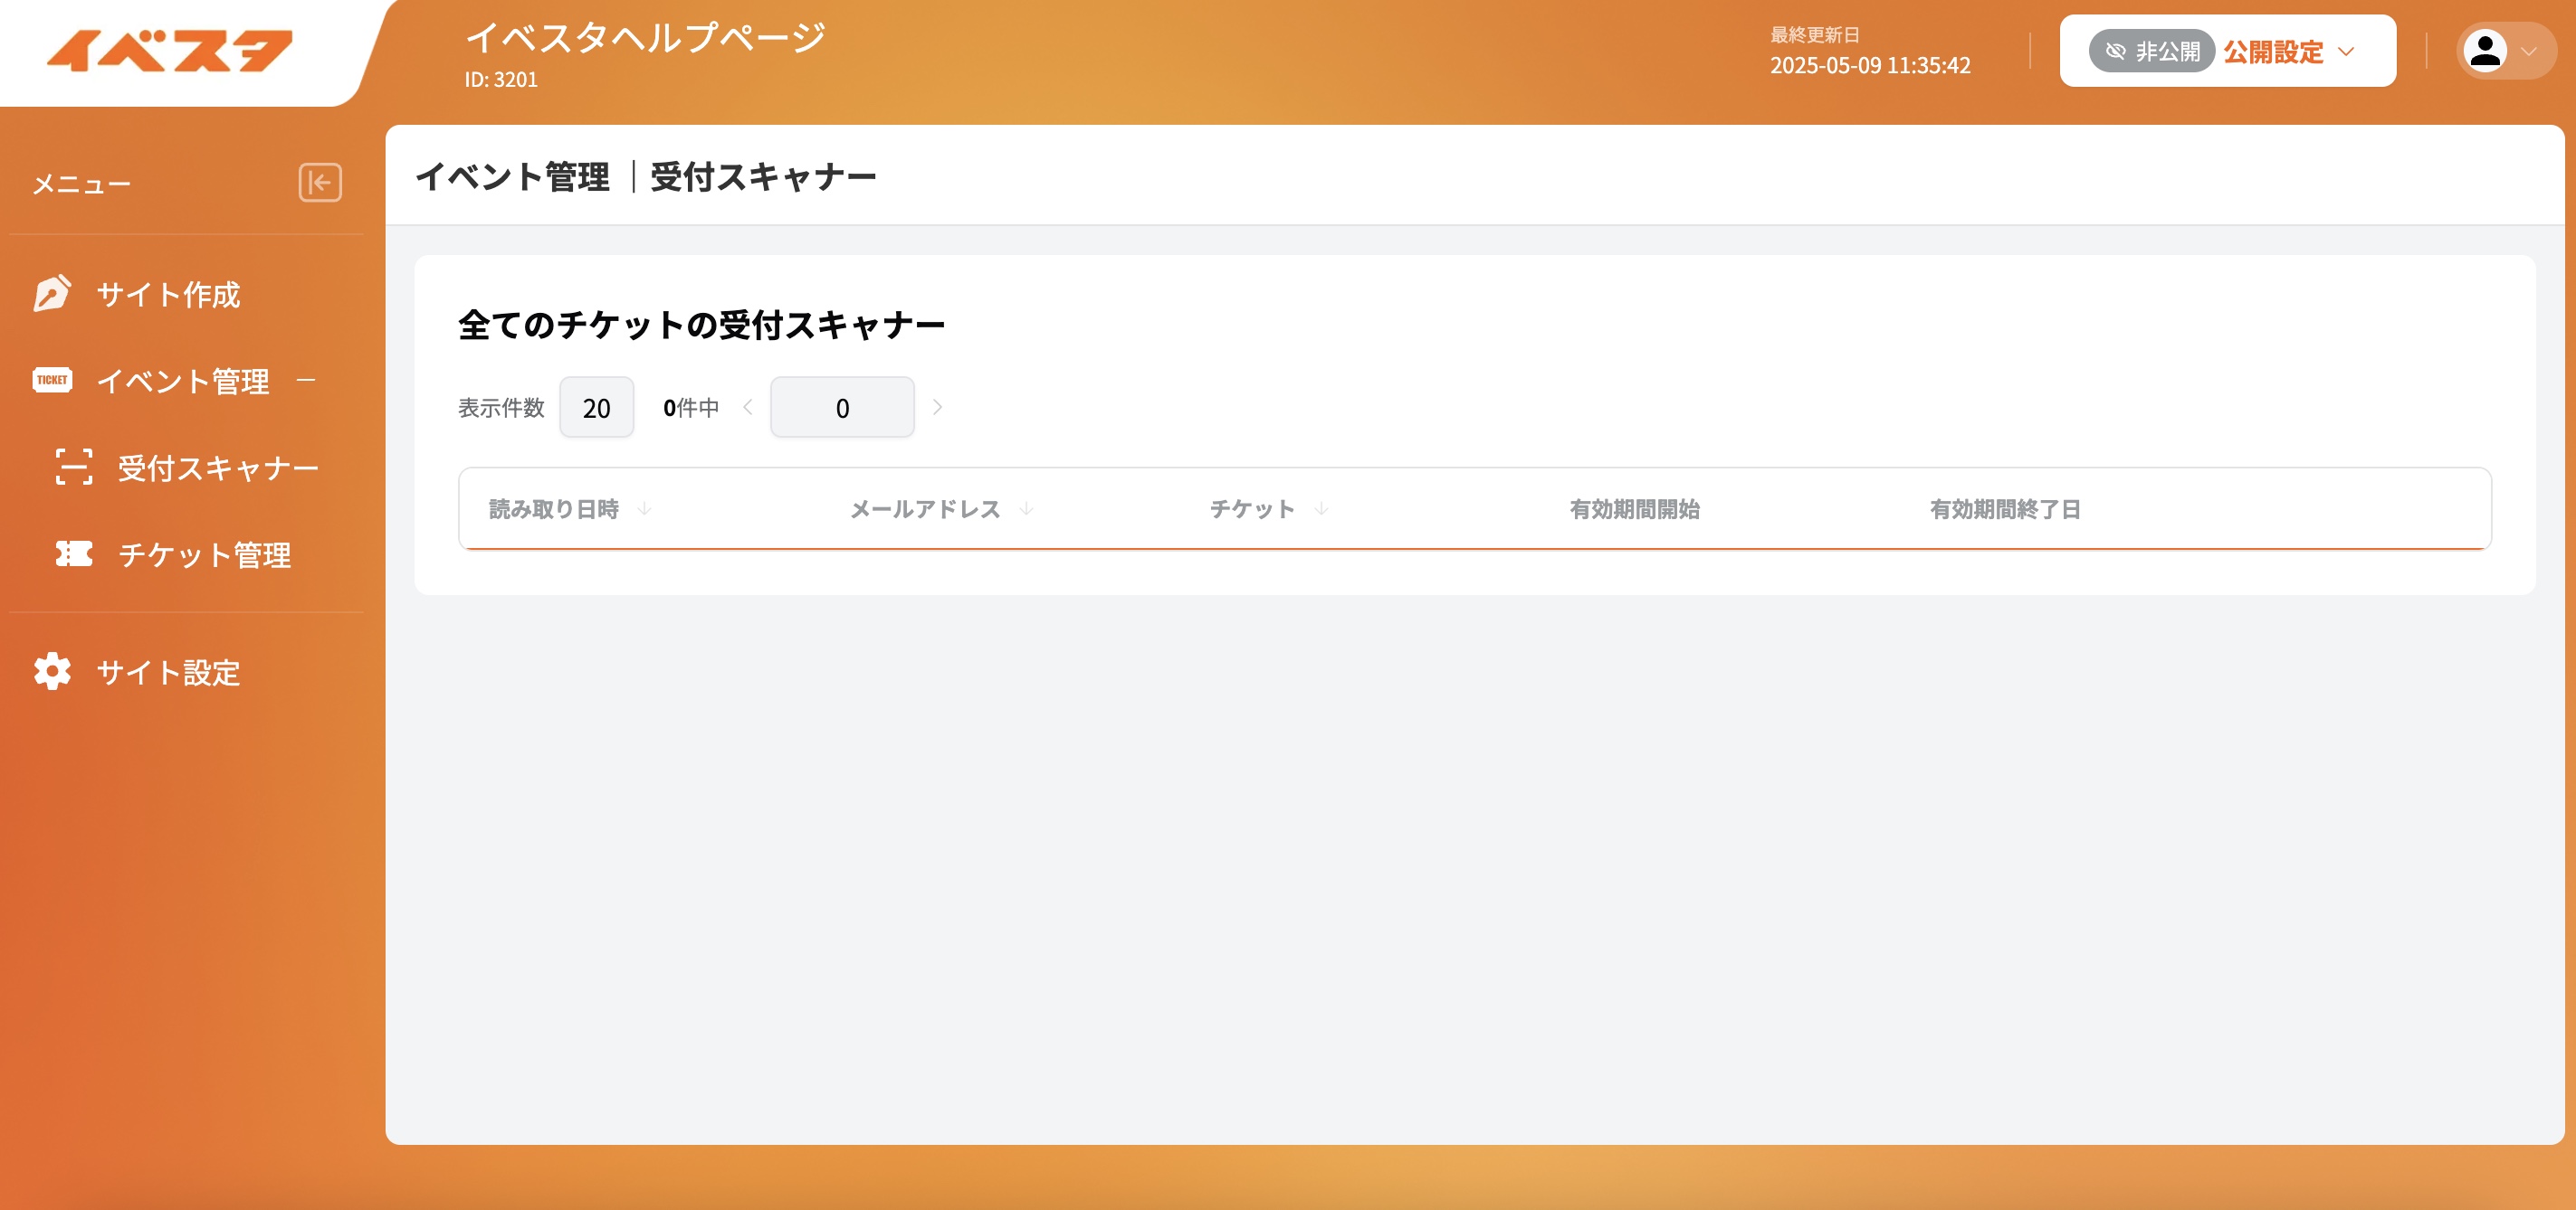Click the user avatar icon
Screen dimensions: 2576x1210
coord(2484,51)
